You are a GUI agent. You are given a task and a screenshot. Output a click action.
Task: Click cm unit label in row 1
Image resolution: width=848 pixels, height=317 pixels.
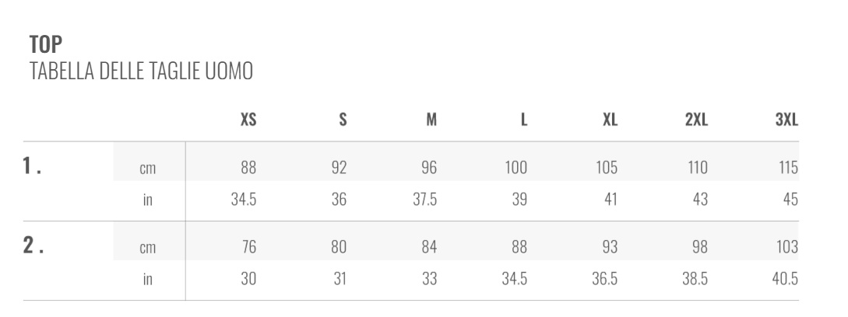pyautogui.click(x=148, y=168)
